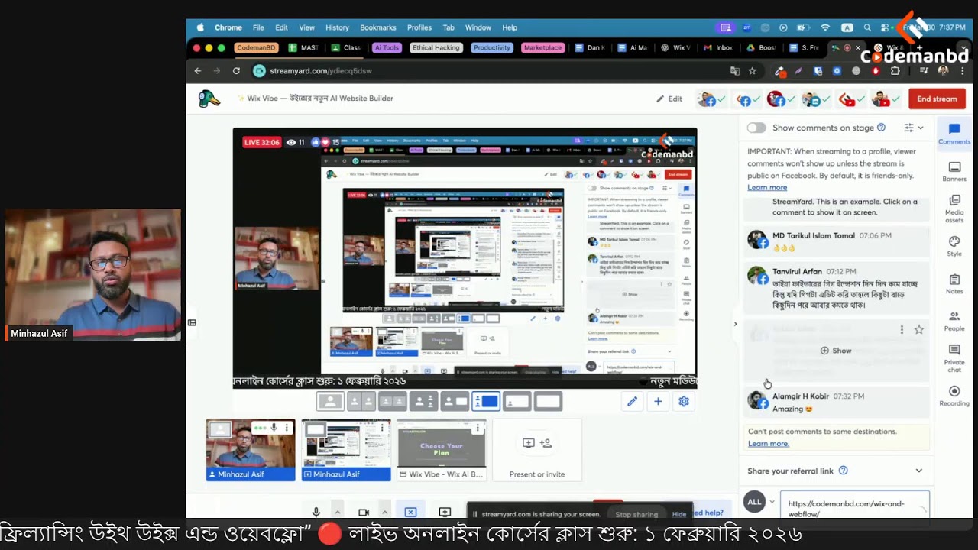Open the History menu

pyautogui.click(x=337, y=27)
